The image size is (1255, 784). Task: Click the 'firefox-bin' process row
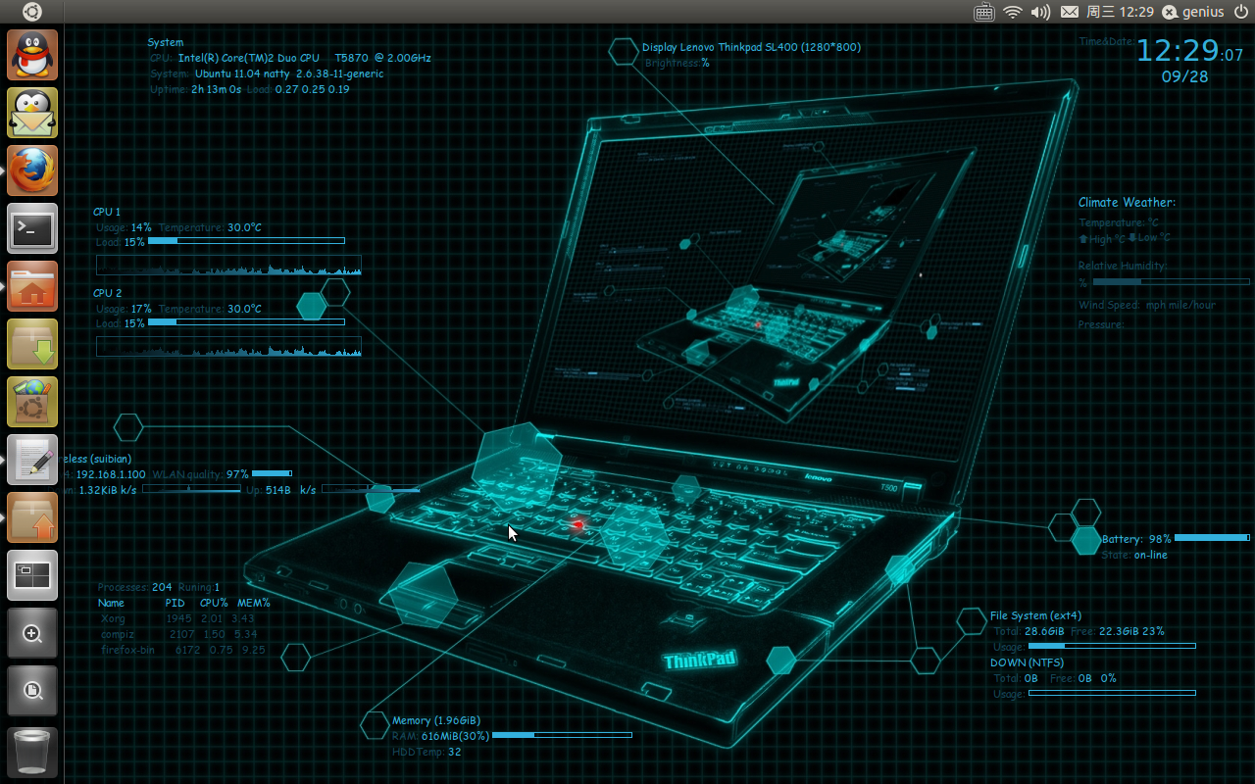click(182, 650)
